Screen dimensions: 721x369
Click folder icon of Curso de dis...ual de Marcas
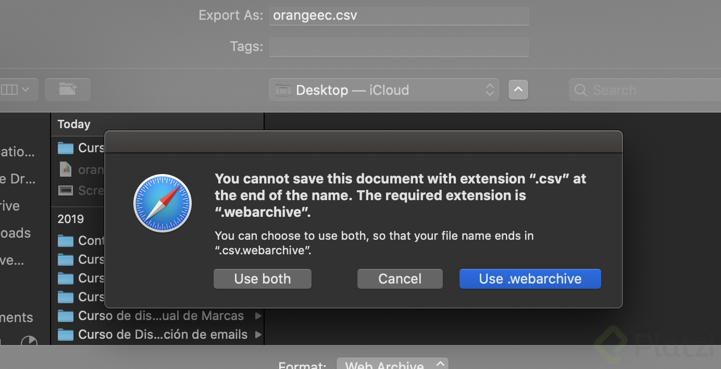pos(66,316)
